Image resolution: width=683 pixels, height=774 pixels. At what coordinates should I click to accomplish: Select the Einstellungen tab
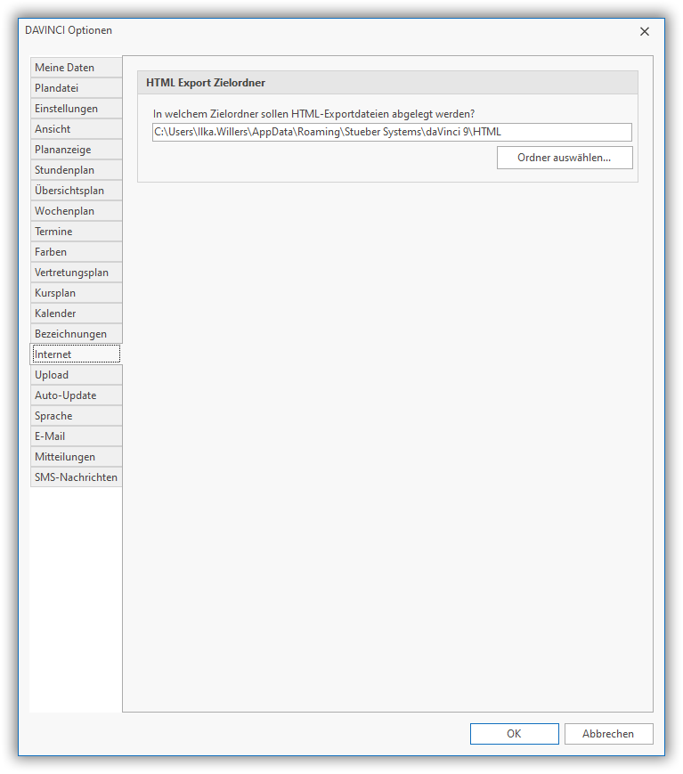(x=76, y=109)
